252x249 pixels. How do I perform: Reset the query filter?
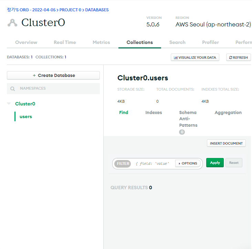(234, 162)
